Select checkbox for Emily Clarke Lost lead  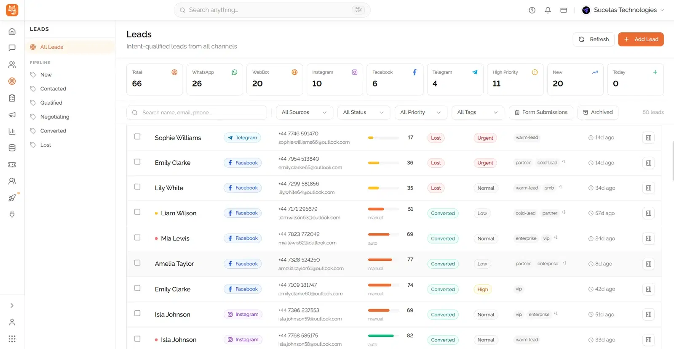tap(137, 162)
